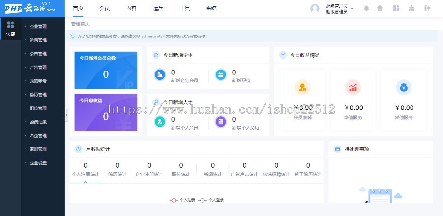Open the notifications bell icon

click(x=366, y=8)
